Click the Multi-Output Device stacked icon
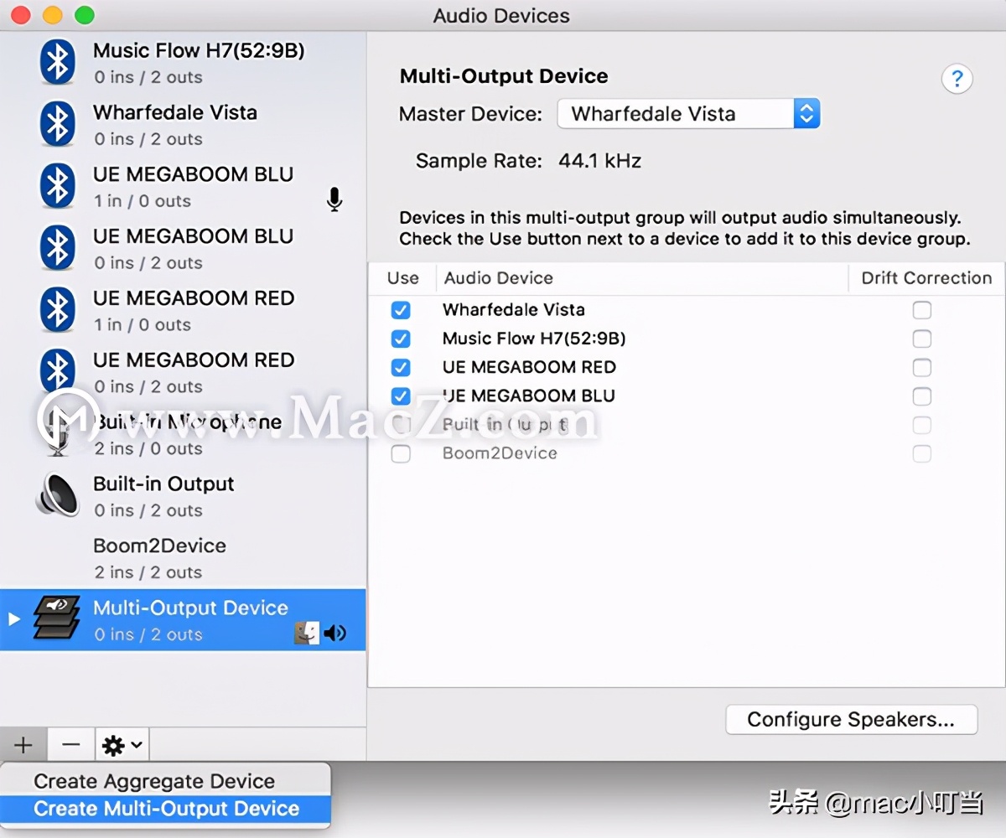The height and width of the screenshot is (838, 1006). [x=57, y=618]
